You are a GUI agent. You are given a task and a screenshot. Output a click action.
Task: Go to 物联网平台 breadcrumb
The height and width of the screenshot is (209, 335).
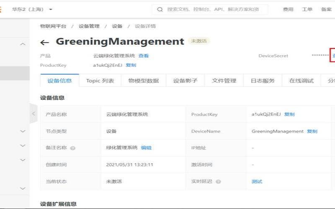click(53, 26)
